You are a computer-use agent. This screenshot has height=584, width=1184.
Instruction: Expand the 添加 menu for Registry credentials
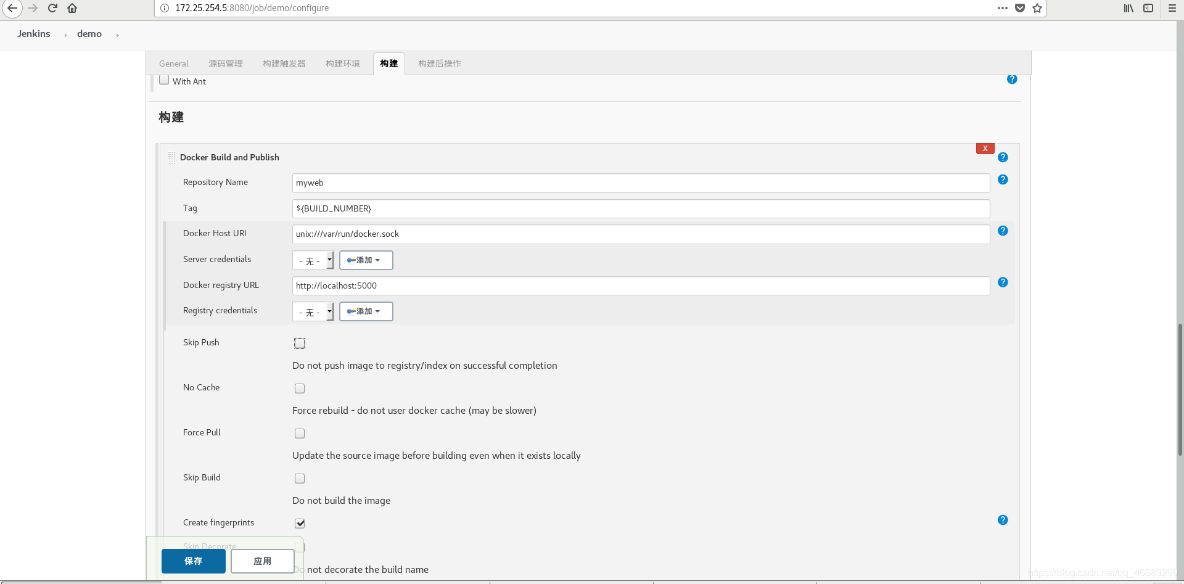[x=366, y=311]
